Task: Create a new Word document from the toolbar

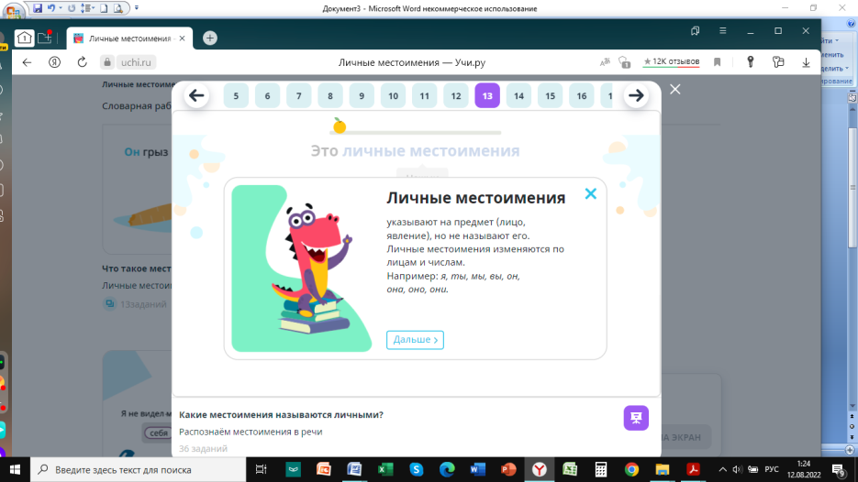Action: click(104, 8)
